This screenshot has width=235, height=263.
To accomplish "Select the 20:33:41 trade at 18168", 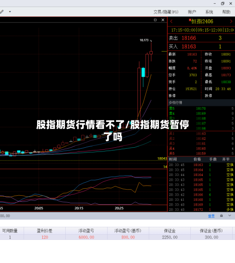I will 201,200.
